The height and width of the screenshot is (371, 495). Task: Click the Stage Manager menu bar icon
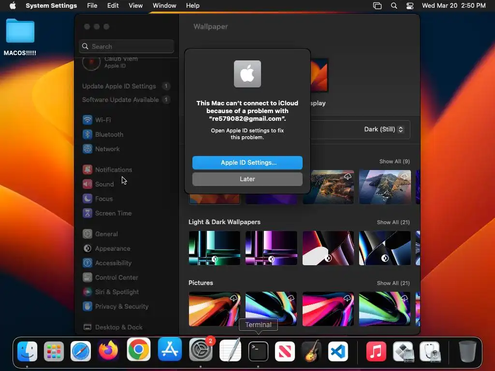377,6
